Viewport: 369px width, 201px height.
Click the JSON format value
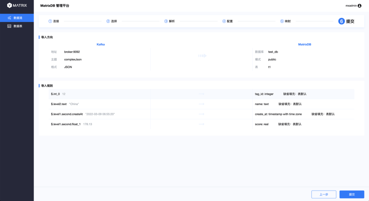point(68,67)
